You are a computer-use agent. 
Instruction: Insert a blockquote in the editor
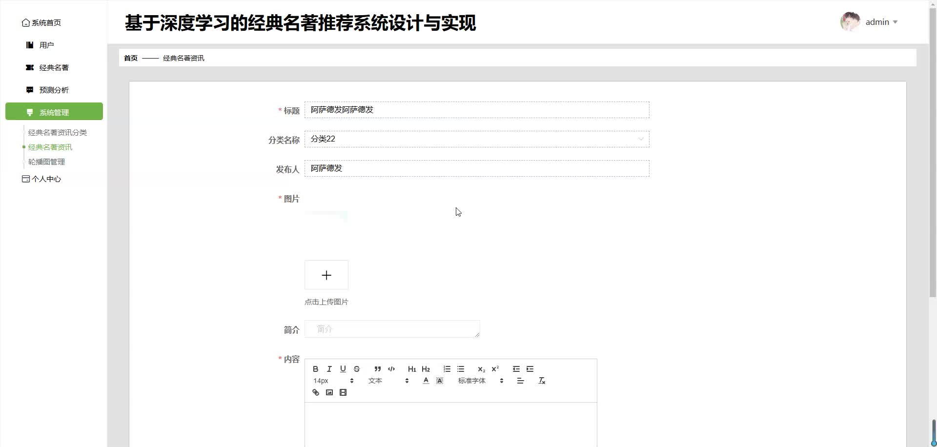378,368
